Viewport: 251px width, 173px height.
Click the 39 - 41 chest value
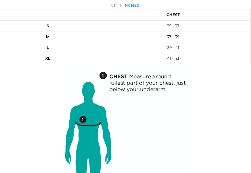coord(173,48)
